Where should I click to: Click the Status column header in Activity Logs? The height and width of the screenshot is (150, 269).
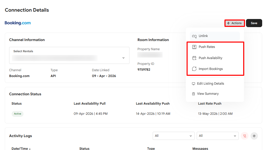pyautogui.click(x=84, y=148)
